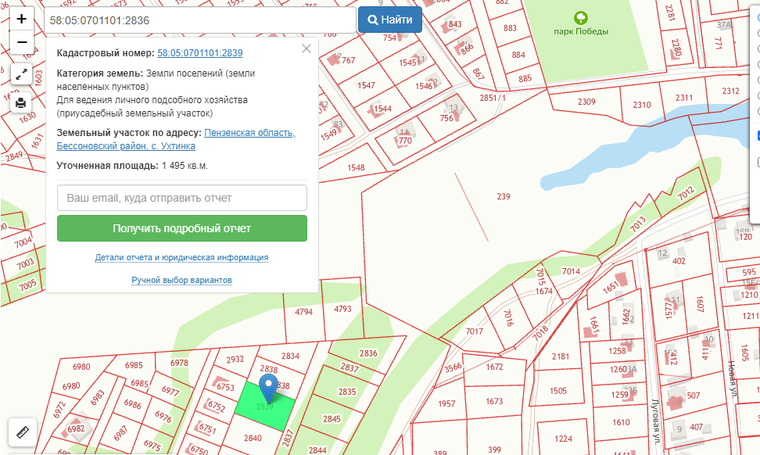Focus the email input field
This screenshot has width=760, height=455.
tap(181, 198)
